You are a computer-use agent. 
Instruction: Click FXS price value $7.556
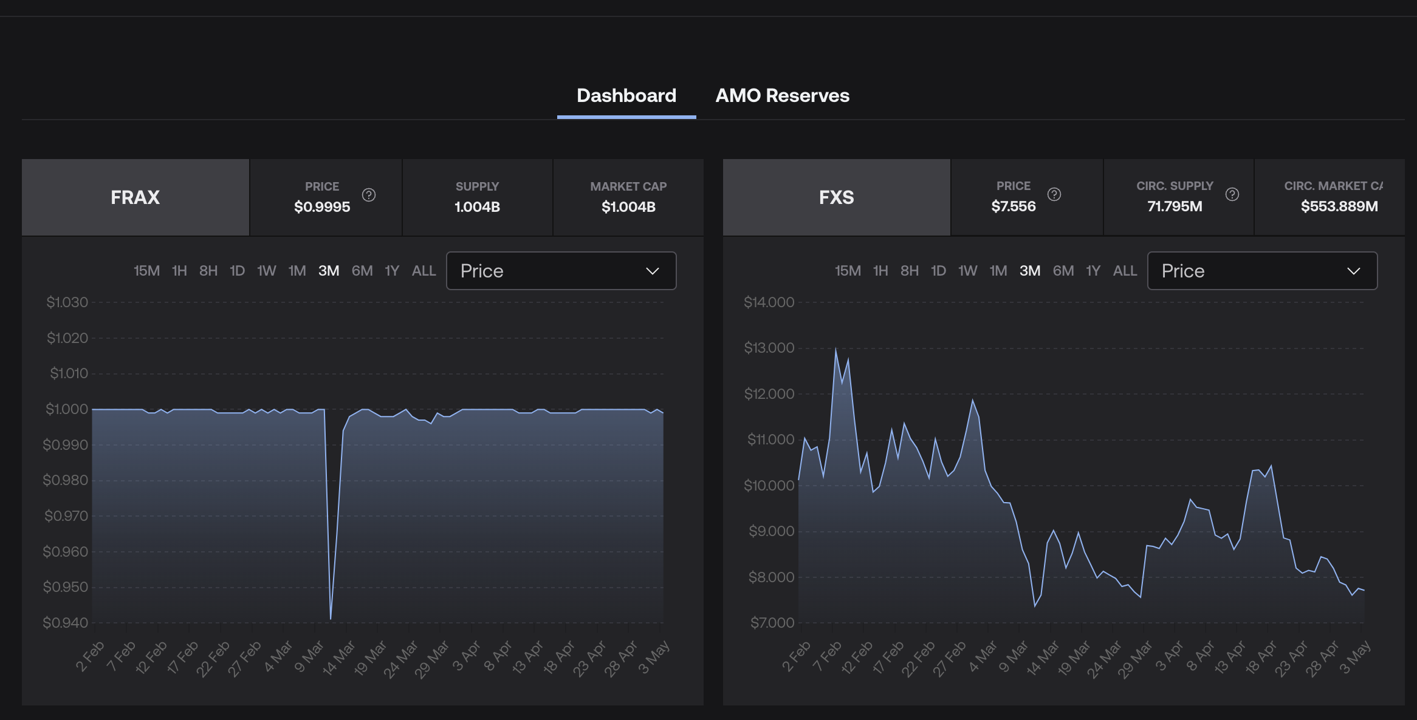pyautogui.click(x=1014, y=206)
